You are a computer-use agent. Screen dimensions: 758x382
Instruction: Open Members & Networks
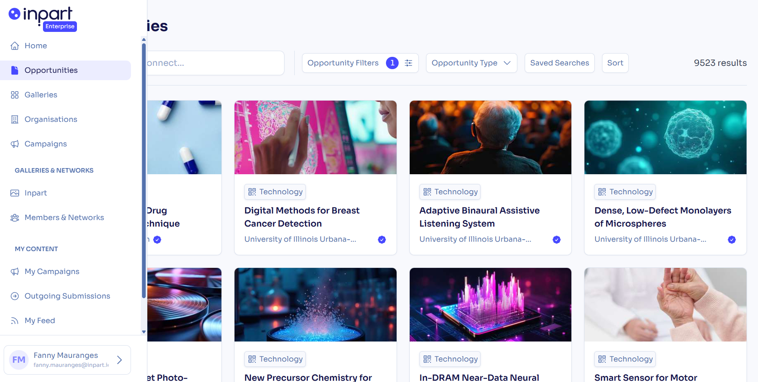coord(65,218)
